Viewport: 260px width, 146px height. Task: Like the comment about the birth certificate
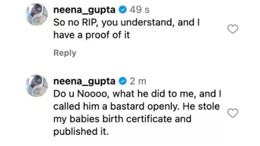tap(233, 113)
